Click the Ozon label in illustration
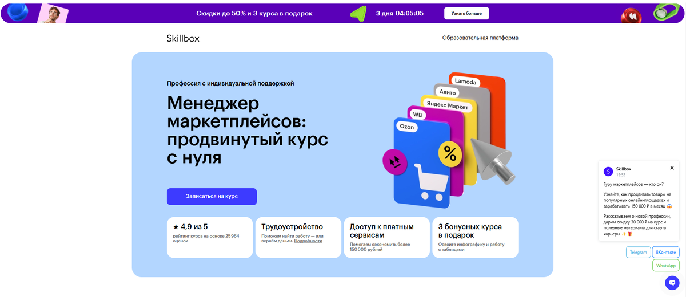 pos(406,127)
